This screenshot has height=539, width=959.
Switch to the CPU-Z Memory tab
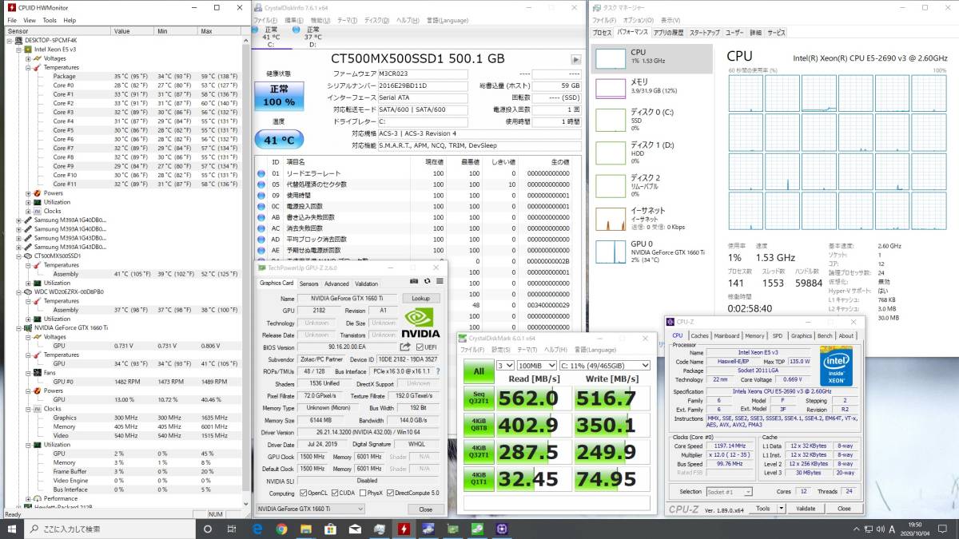[x=754, y=336]
